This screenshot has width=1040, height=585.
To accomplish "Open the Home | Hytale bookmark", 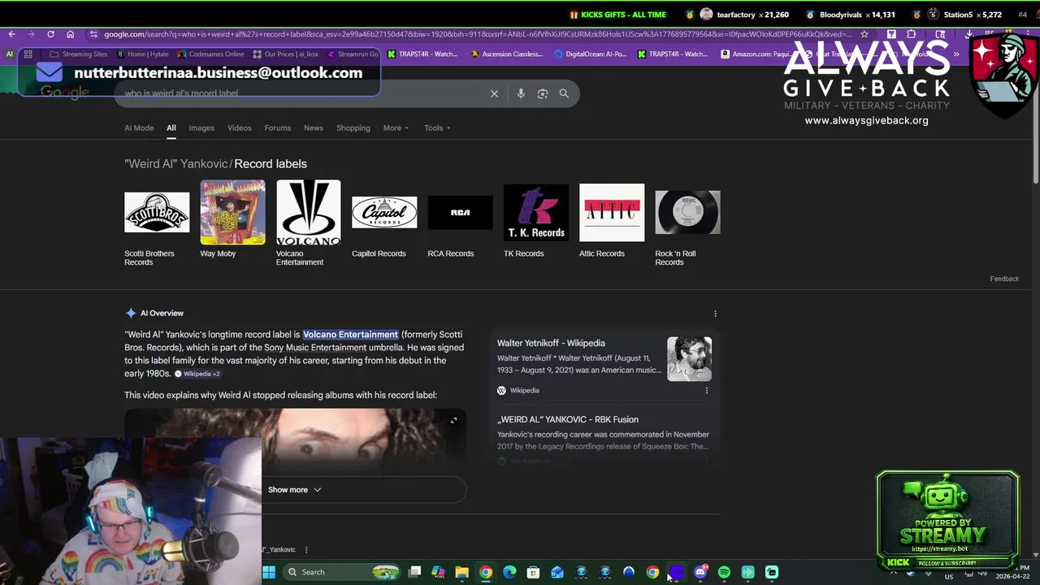I will click(142, 54).
